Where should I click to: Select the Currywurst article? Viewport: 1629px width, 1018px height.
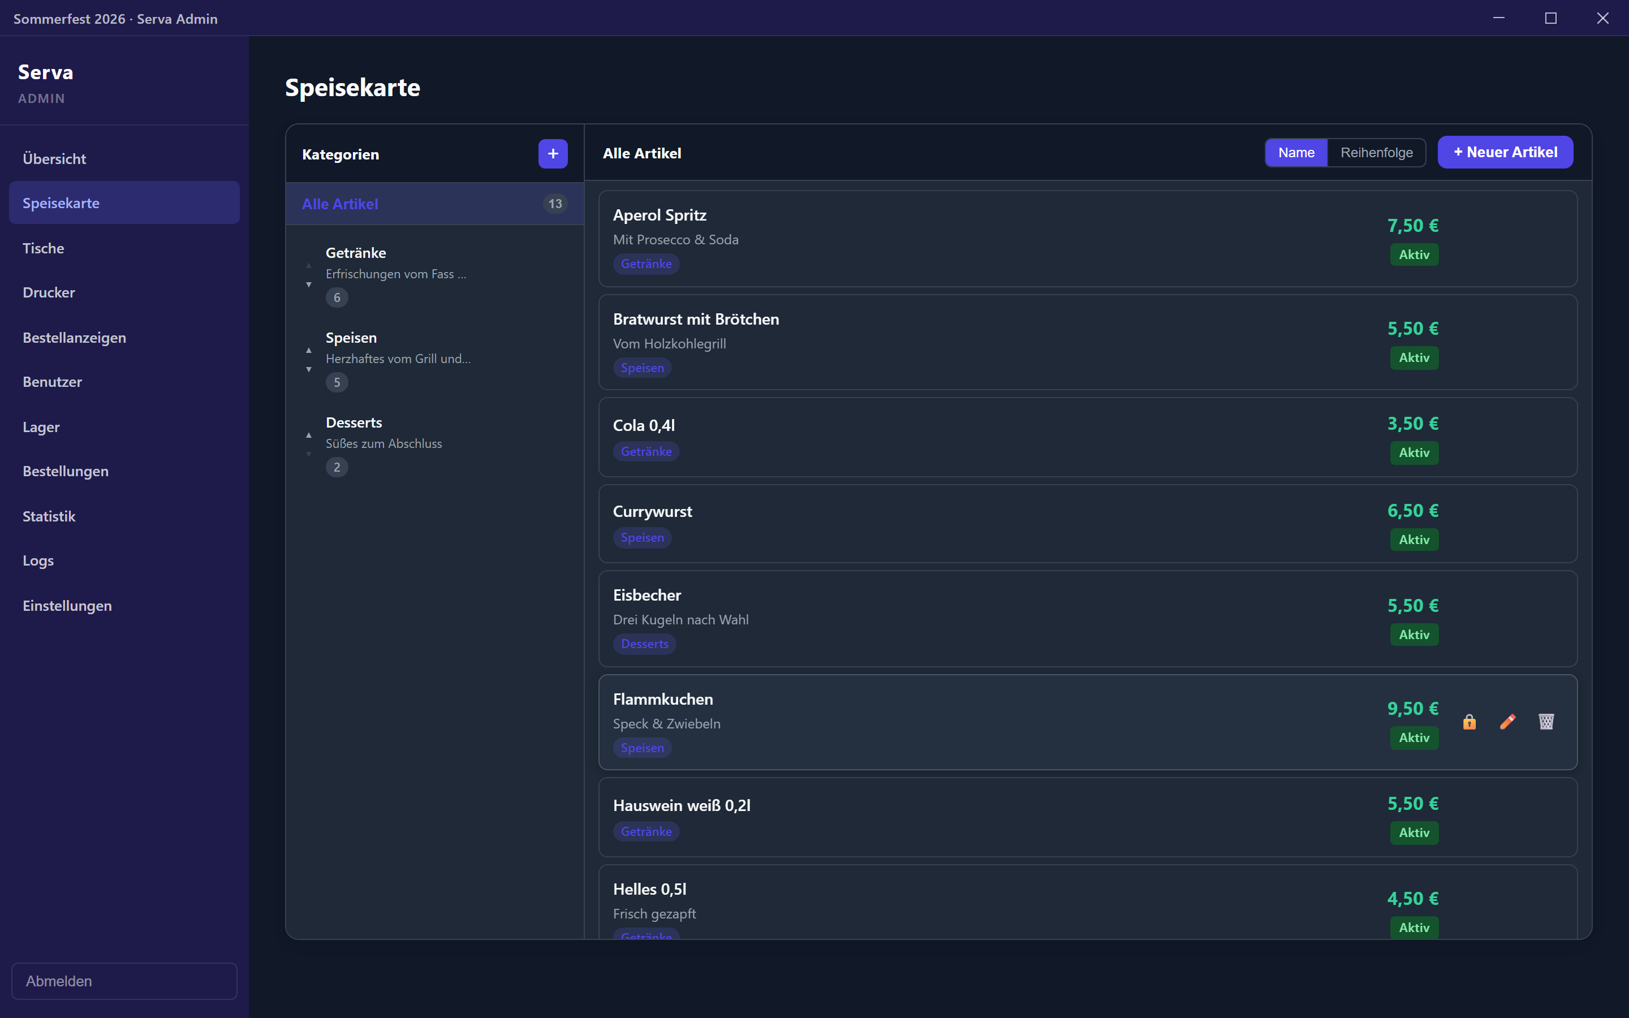coord(1088,524)
